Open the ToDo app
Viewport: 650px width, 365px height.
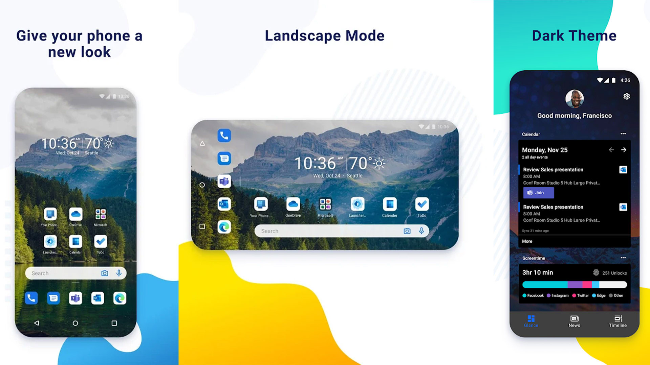(x=99, y=242)
